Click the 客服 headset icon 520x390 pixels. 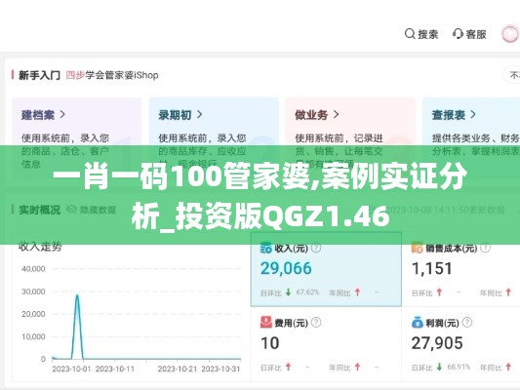[458, 34]
